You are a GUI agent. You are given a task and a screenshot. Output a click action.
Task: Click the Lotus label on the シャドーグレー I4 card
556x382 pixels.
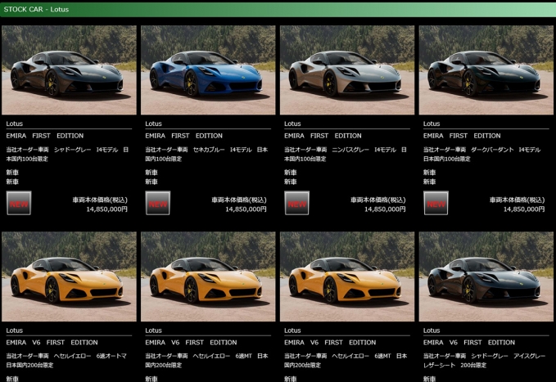tap(14, 124)
